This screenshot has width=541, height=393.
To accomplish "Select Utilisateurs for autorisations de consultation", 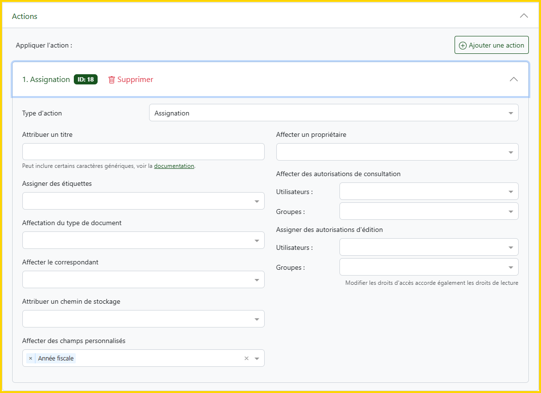I will click(428, 191).
